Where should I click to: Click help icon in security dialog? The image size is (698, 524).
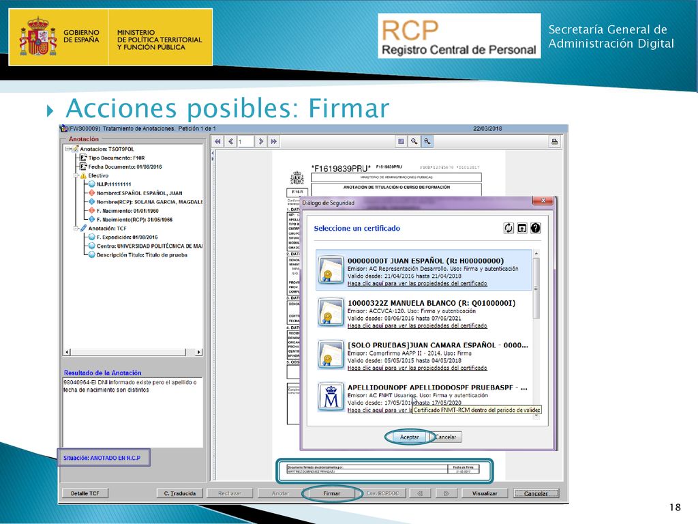pos(536,228)
